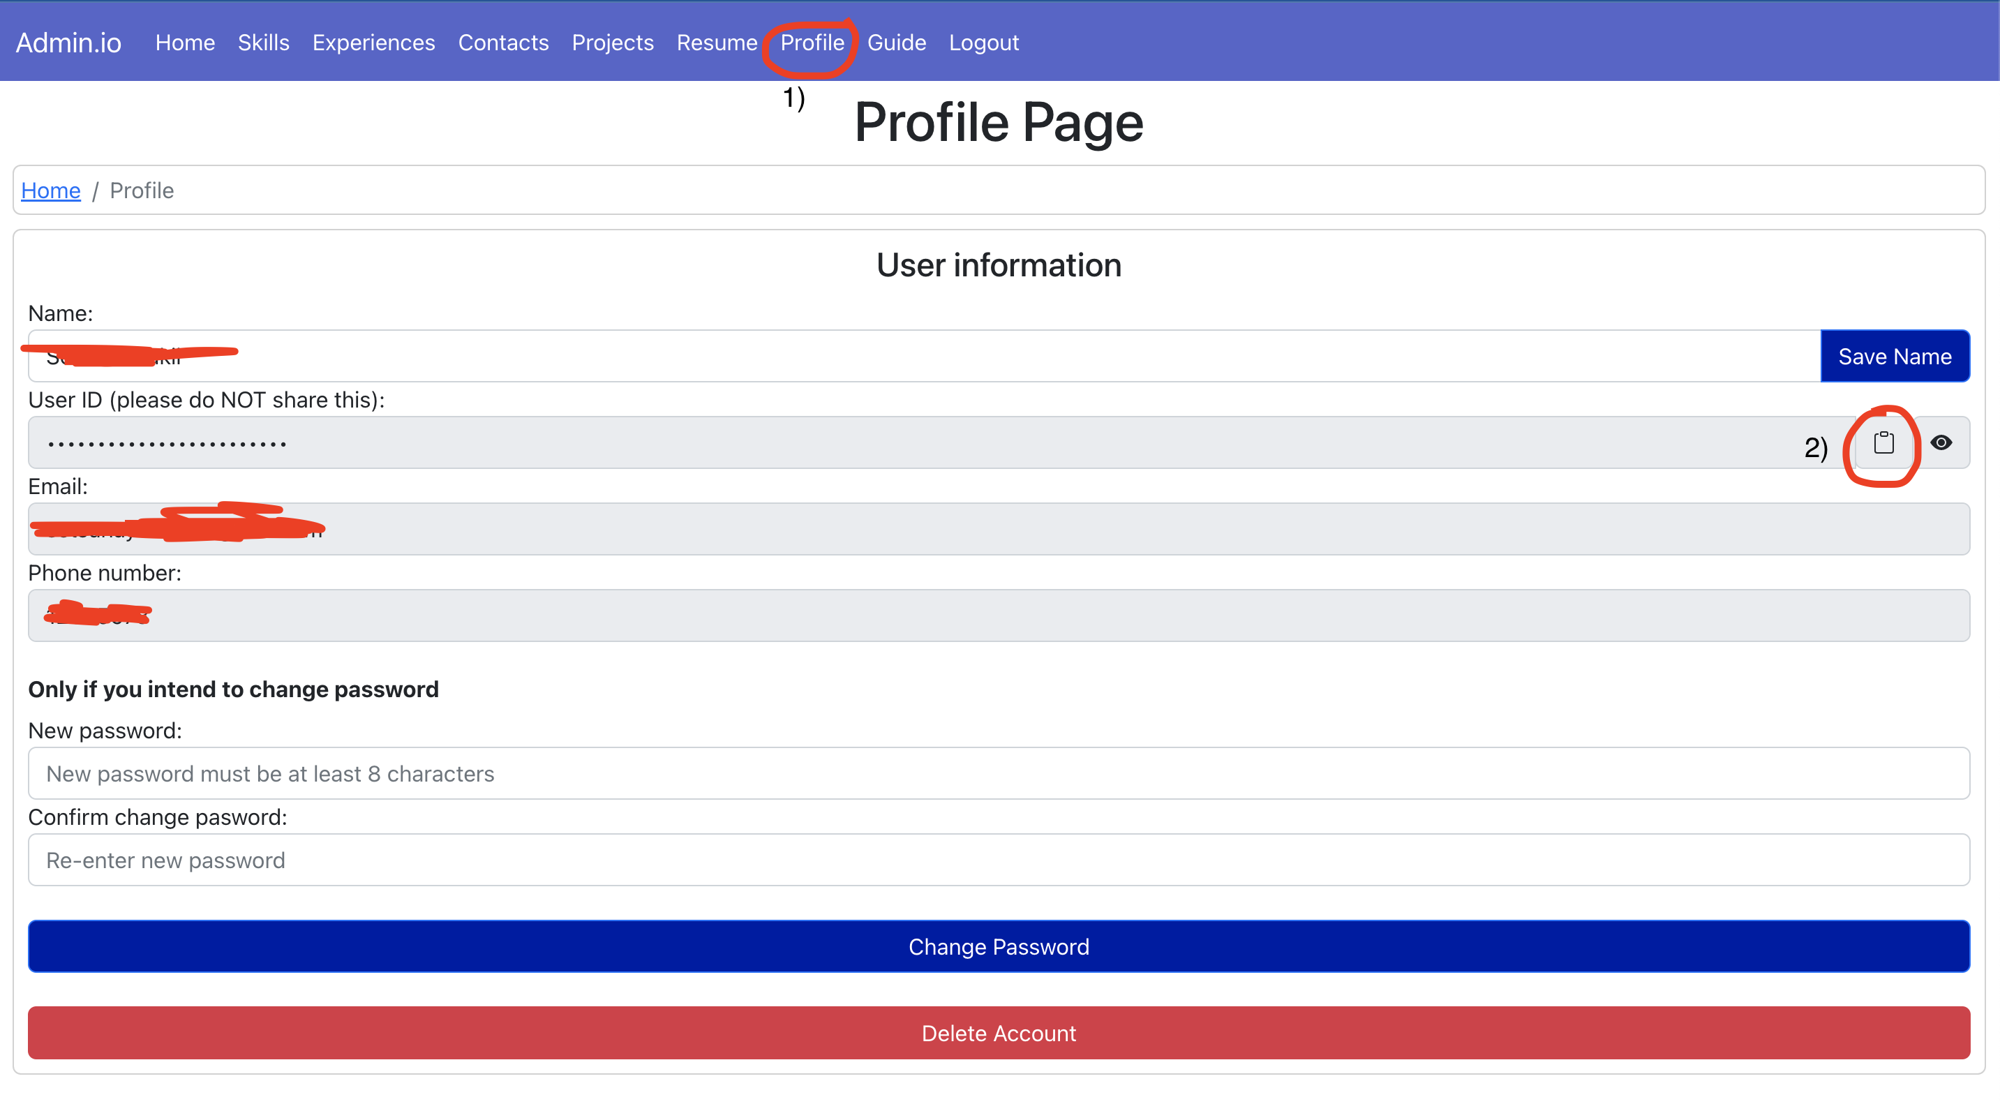The image size is (2000, 1104).
Task: Click the Change Password button
Action: [999, 946]
